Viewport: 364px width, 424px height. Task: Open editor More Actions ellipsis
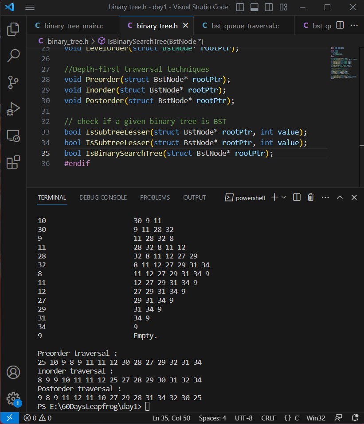coord(354,25)
